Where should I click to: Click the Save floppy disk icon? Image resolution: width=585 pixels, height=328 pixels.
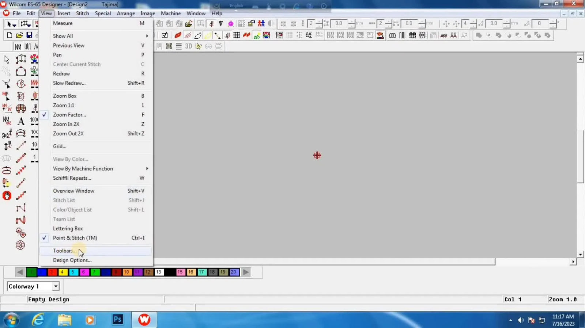[29, 35]
